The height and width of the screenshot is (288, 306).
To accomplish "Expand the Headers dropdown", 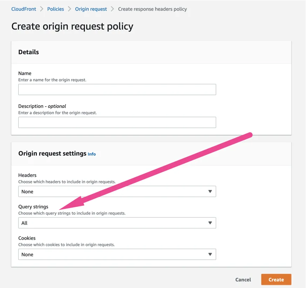I will [117, 191].
